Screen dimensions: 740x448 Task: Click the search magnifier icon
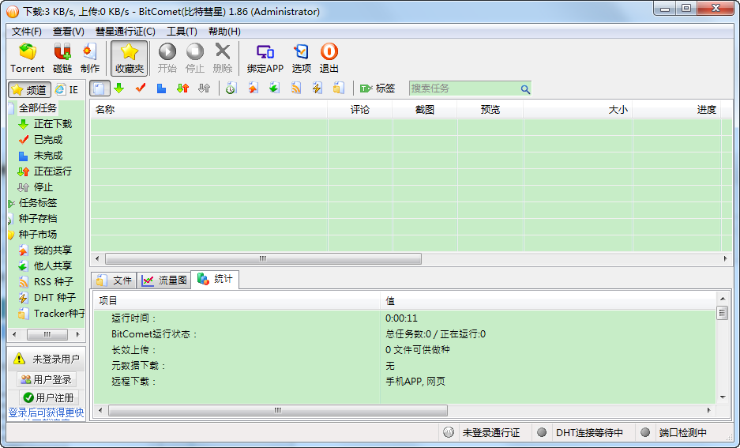pos(525,89)
